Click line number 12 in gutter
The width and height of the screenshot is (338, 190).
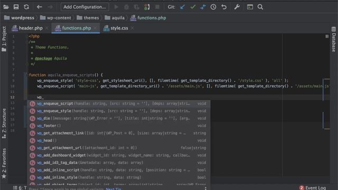click(12, 97)
